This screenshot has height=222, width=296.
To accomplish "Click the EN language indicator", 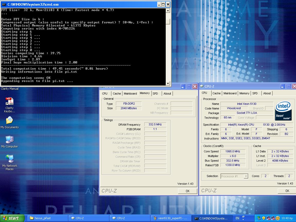I will (x=237, y=218).
